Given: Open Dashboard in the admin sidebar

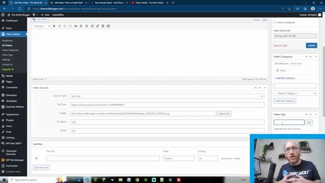Looking at the screenshot, I should [12, 20].
